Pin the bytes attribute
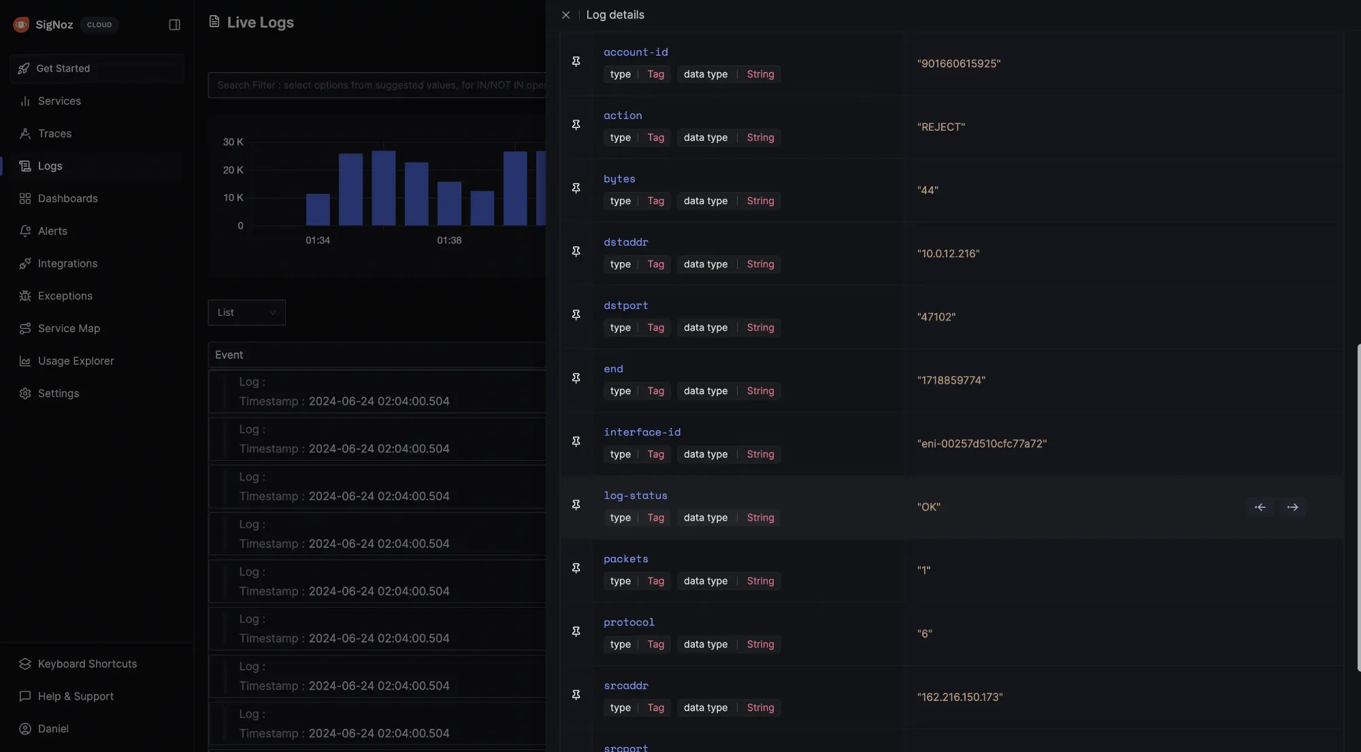This screenshot has width=1361, height=752. (576, 189)
